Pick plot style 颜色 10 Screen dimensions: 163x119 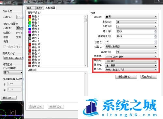[x=35, y=44]
